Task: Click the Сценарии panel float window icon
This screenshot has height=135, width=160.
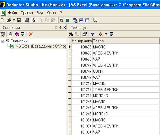Action: coord(56,28)
